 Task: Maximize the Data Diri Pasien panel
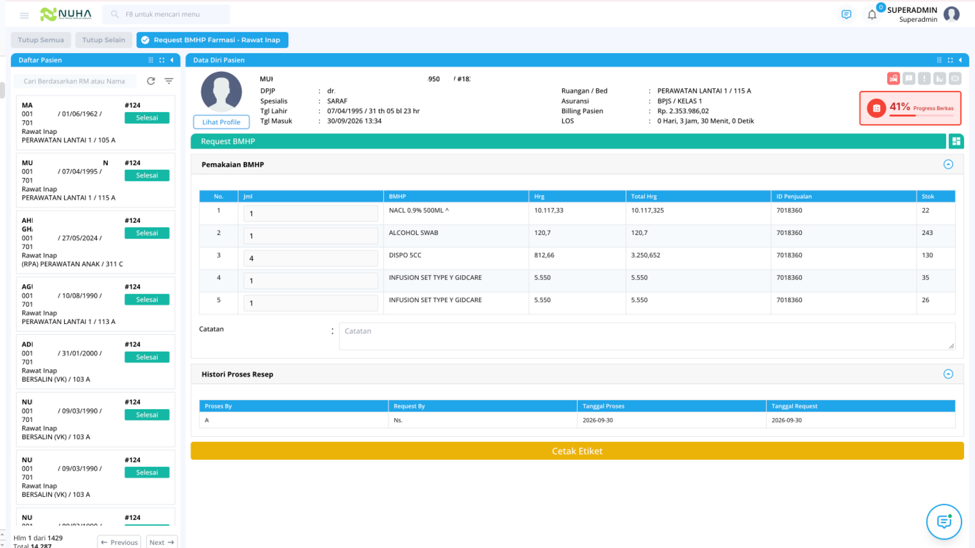pos(950,60)
